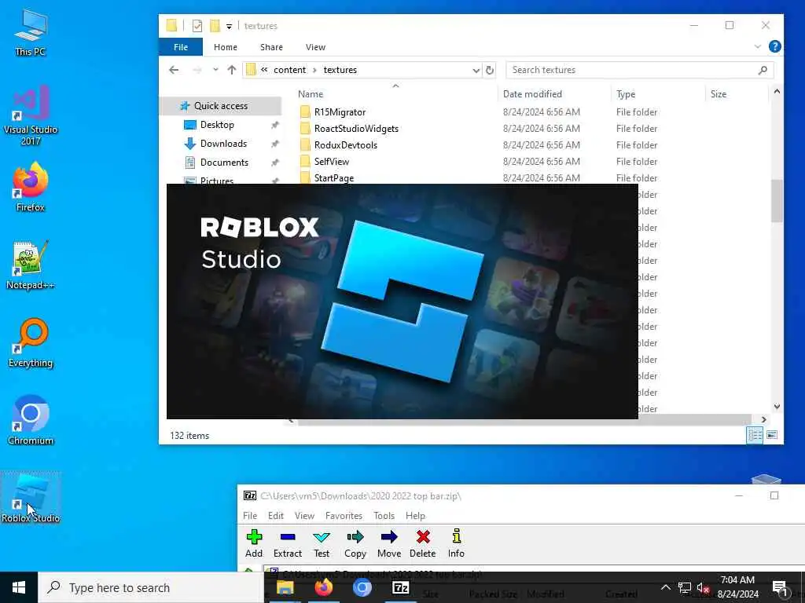The width and height of the screenshot is (805, 603).
Task: Select the Visual Studio 2017 desktop icon
Action: (31, 115)
